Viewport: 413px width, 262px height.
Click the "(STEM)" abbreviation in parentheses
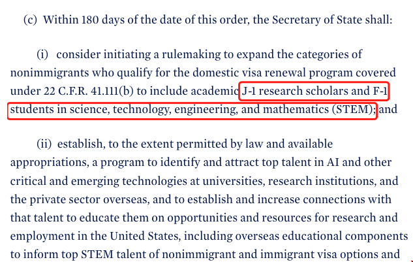(x=352, y=109)
